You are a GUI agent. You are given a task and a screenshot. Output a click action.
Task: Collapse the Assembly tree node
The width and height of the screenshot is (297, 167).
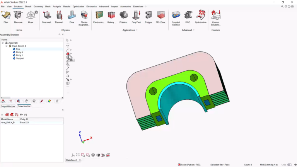pos(3,43)
